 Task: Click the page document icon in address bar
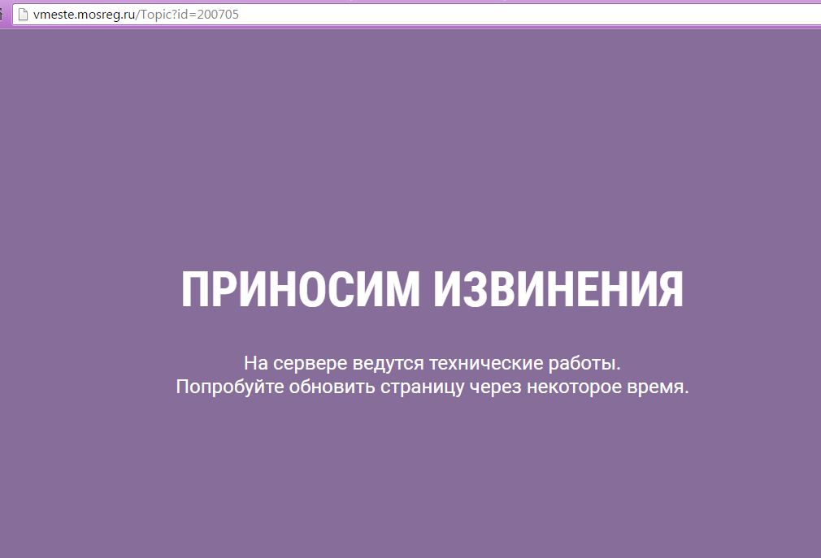23,14
